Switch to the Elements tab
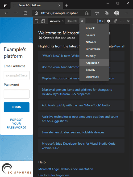The width and height of the screenshot is (133, 177). click(72, 21)
